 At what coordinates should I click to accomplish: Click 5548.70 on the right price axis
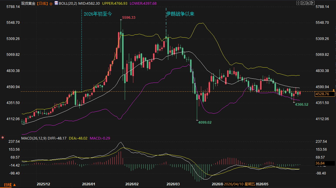(x=322, y=22)
